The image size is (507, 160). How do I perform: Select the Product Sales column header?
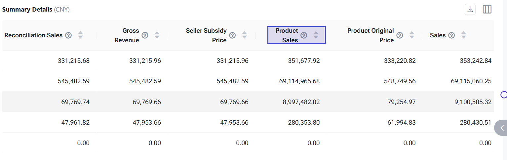pos(287,35)
